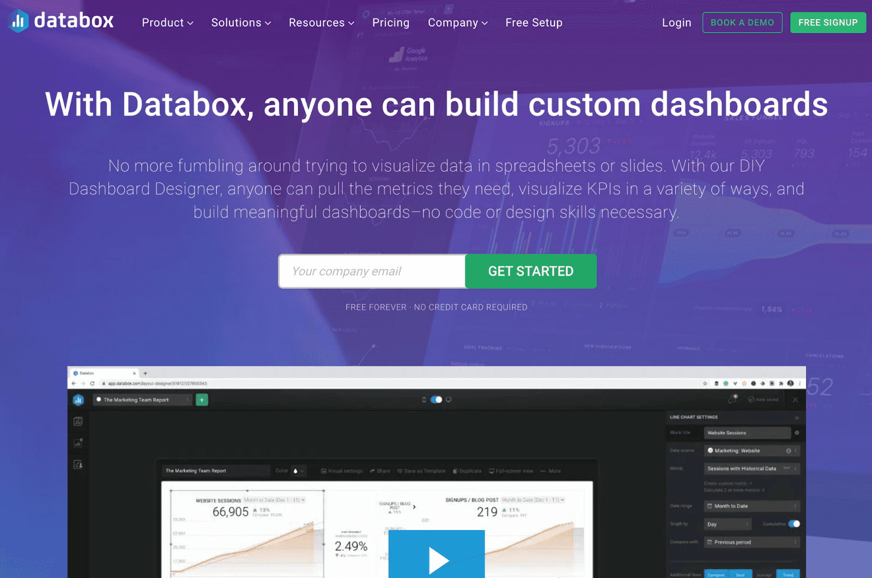This screenshot has width=872, height=578.
Task: Click reload icon in preview browser
Action: coord(92,384)
